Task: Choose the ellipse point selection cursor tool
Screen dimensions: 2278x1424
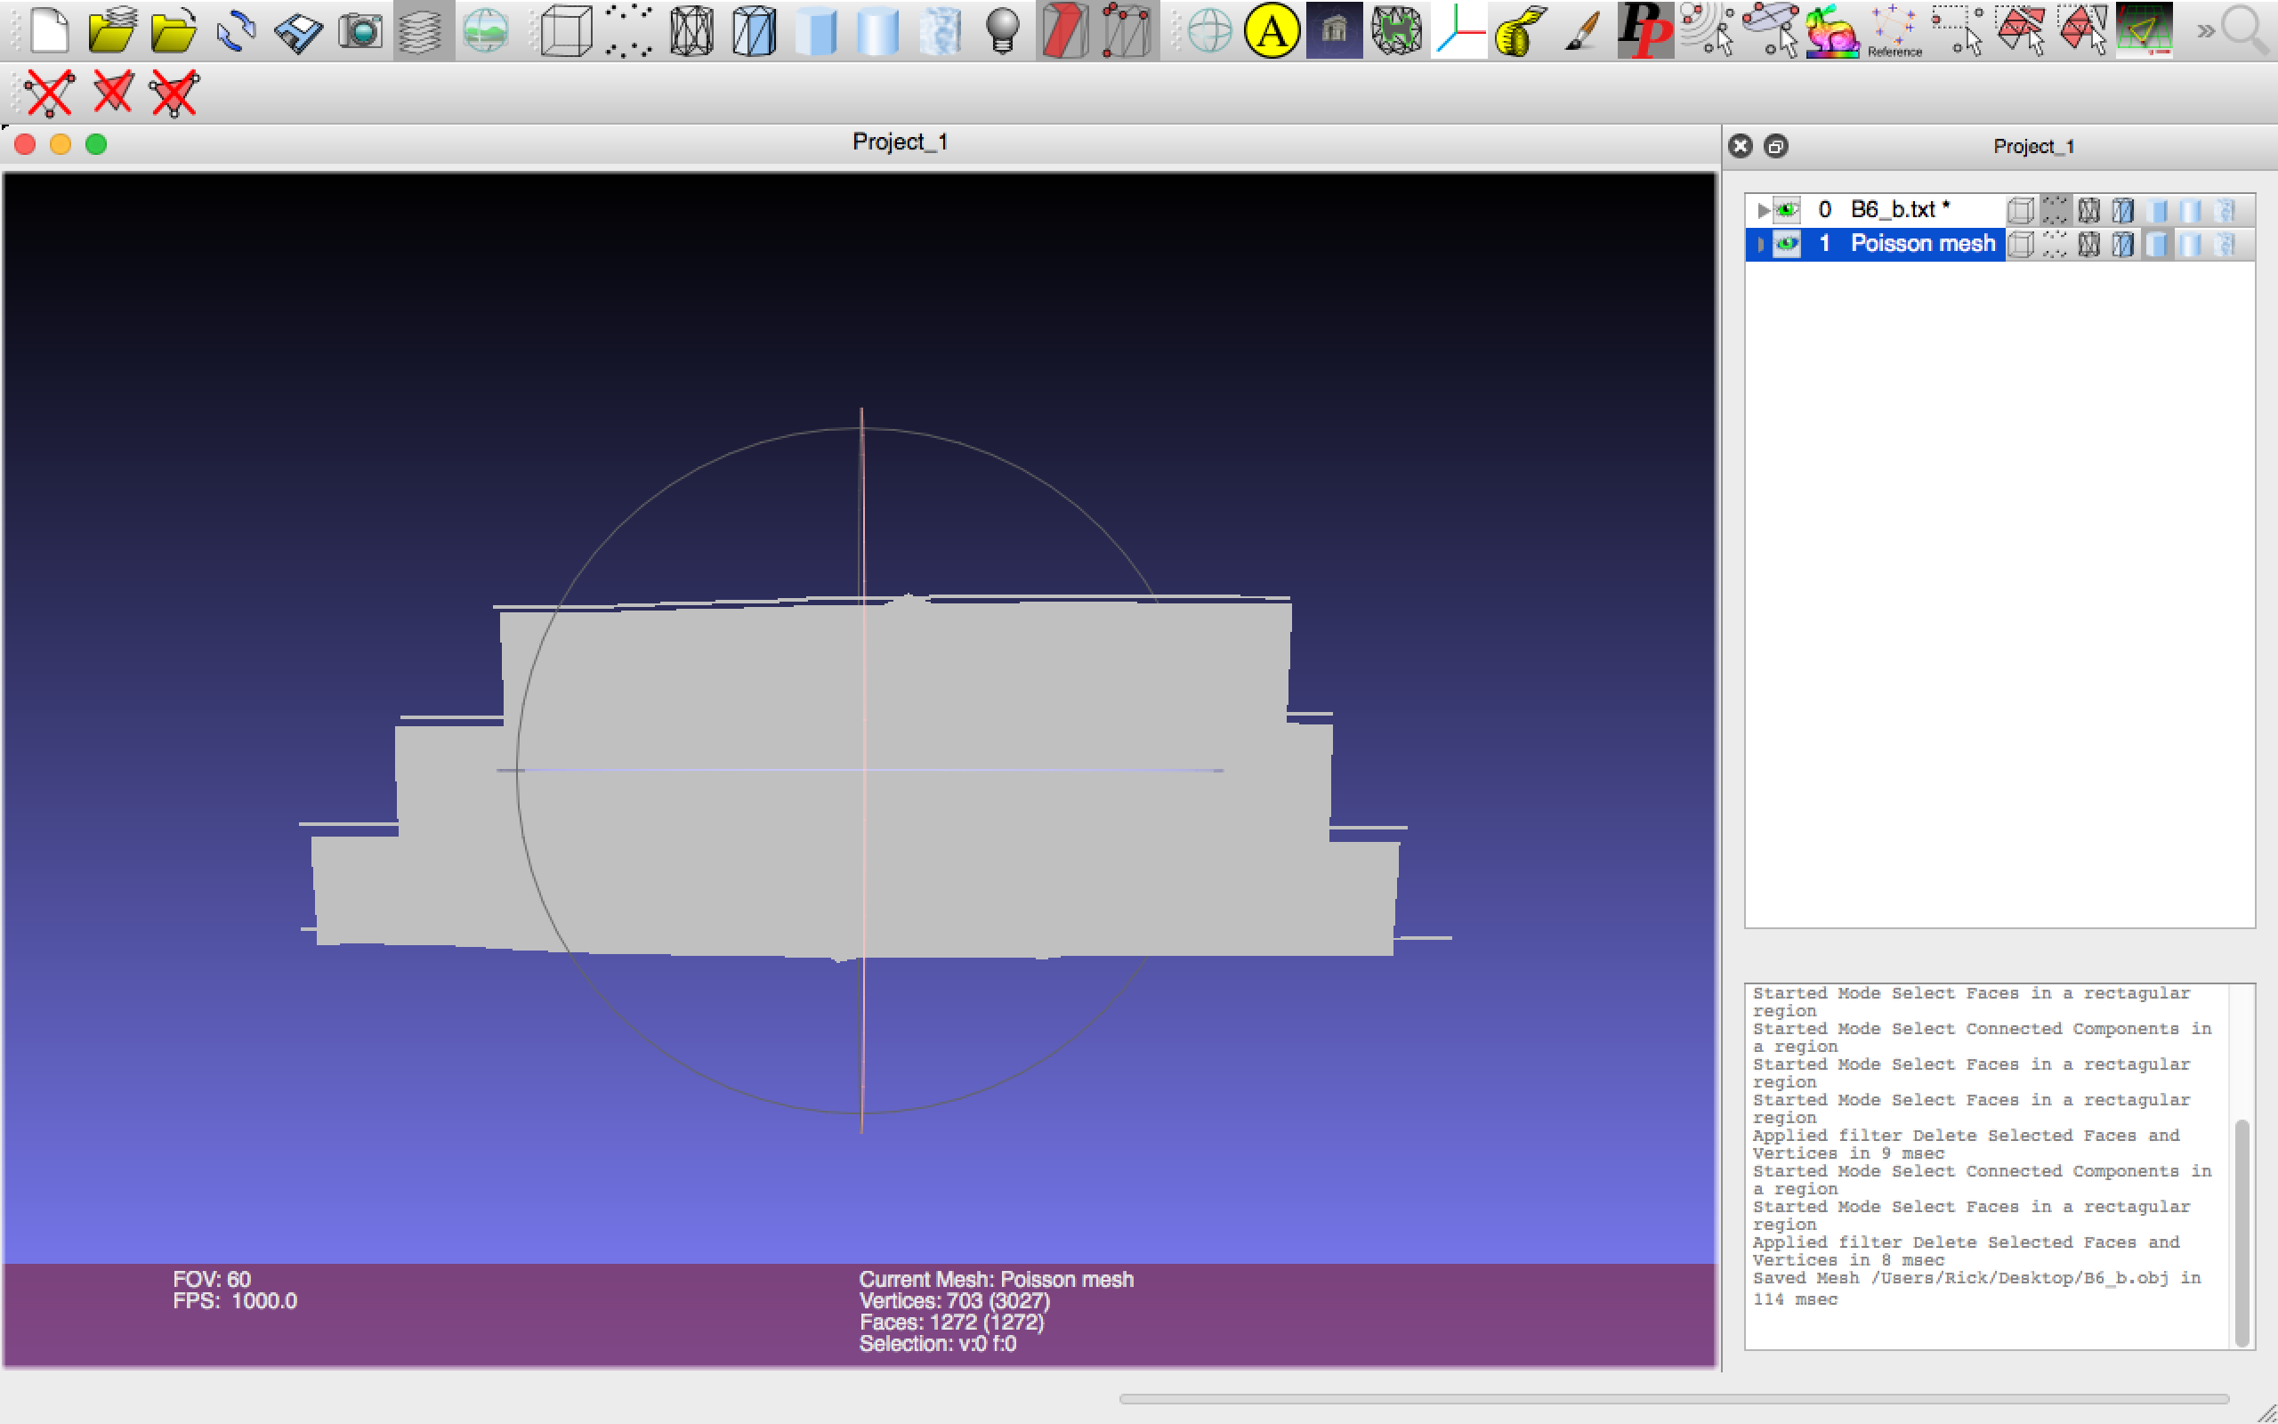Action: (x=1771, y=30)
